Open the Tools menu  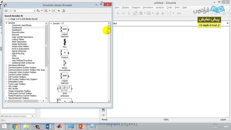(x=177, y=7)
